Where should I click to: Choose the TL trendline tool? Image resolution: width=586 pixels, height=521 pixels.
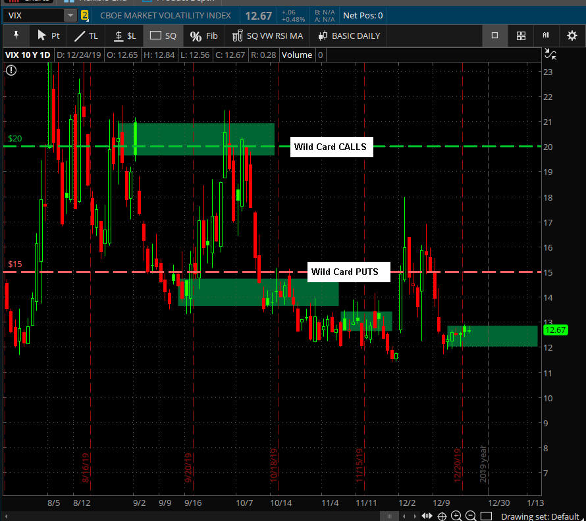[x=86, y=36]
